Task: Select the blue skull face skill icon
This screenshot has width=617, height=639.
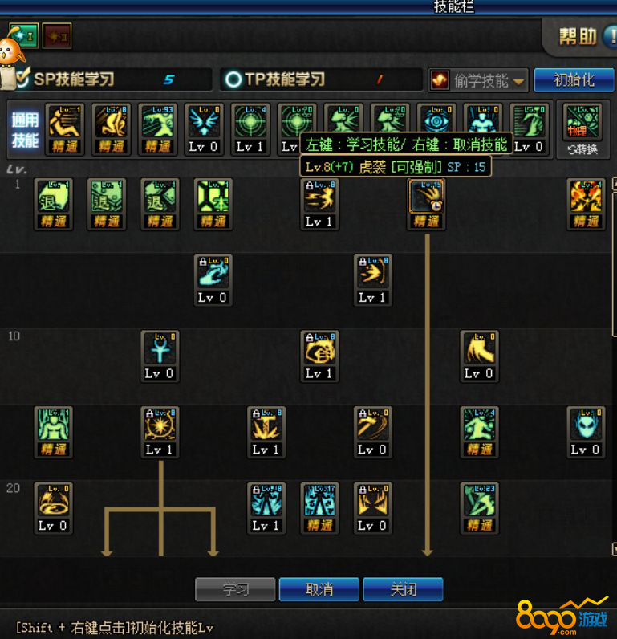Action: [x=586, y=425]
